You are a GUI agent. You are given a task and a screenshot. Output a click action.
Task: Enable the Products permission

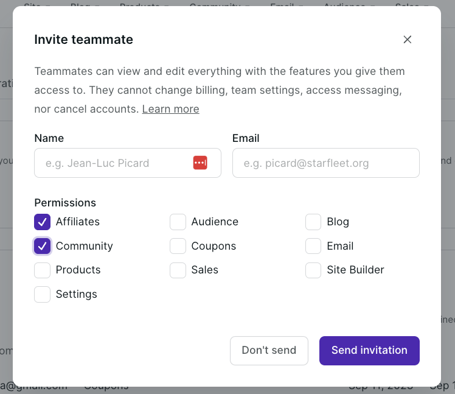43,270
